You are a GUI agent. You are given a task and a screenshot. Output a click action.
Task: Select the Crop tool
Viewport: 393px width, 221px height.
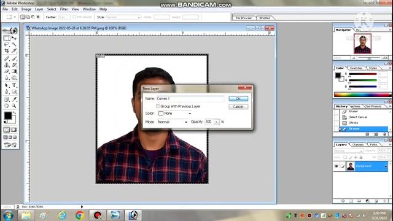pos(7,50)
